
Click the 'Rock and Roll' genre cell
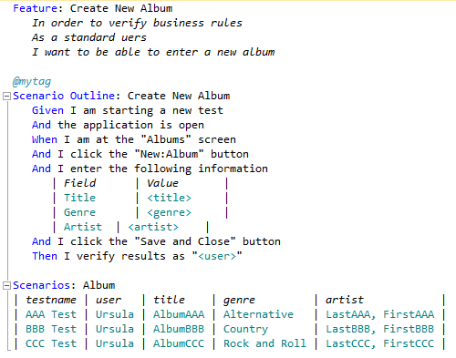pyautogui.click(x=264, y=343)
